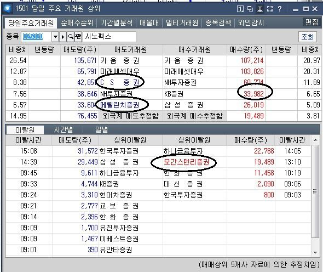Click the '관' related stocks icon

(78, 37)
